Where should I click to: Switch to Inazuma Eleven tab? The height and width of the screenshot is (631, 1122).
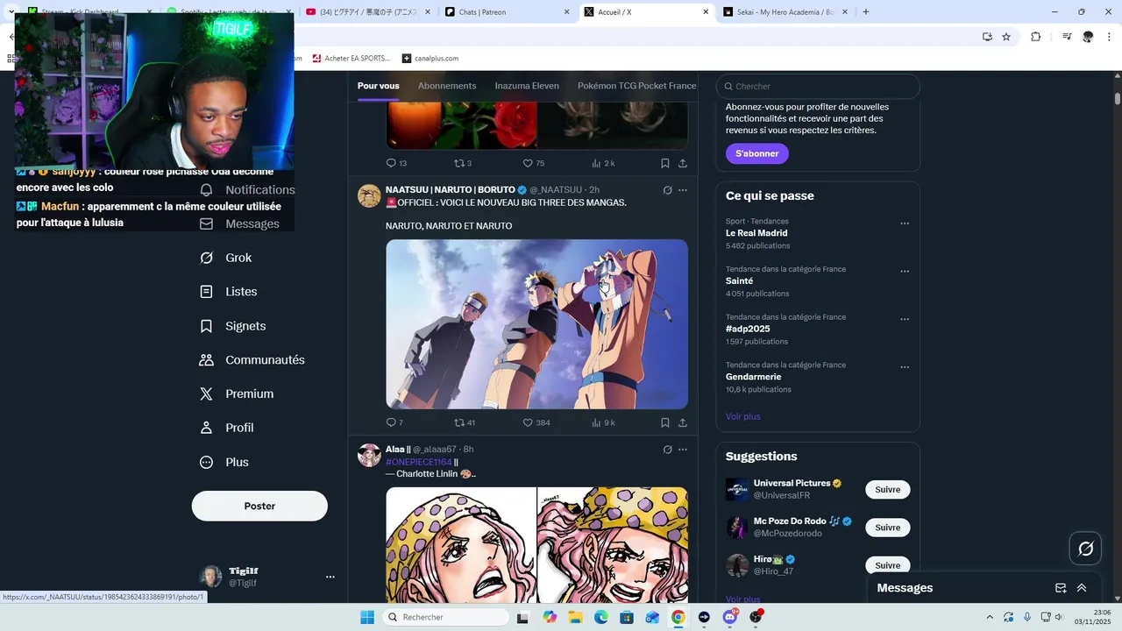tap(527, 86)
